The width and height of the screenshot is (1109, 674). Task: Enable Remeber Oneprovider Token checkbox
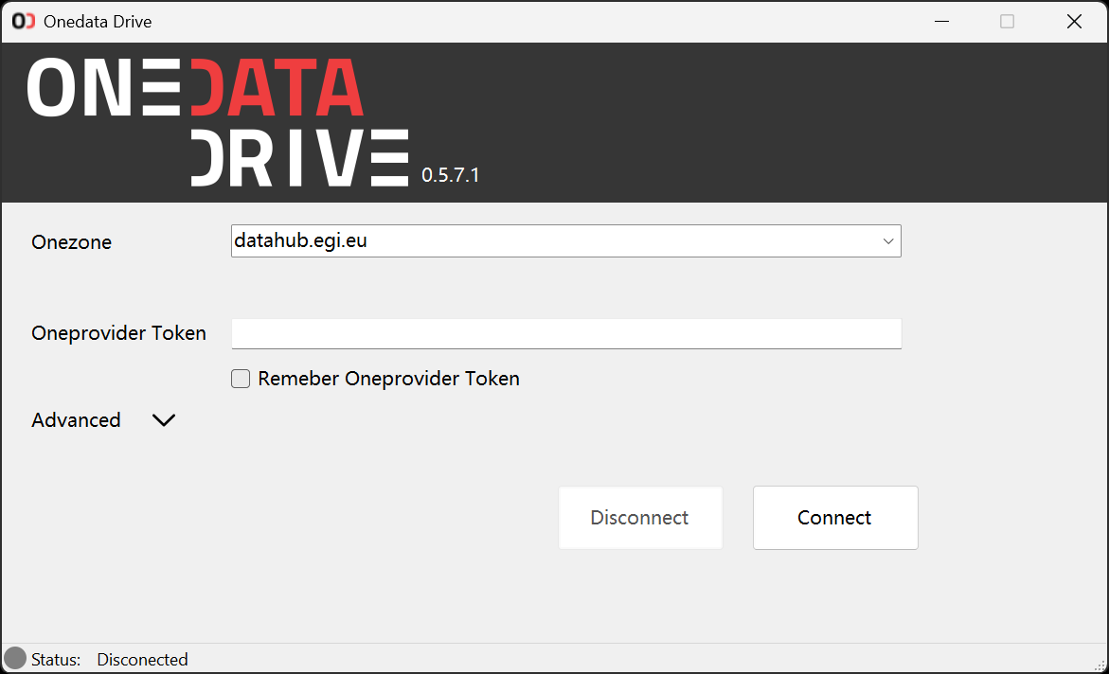pos(241,379)
